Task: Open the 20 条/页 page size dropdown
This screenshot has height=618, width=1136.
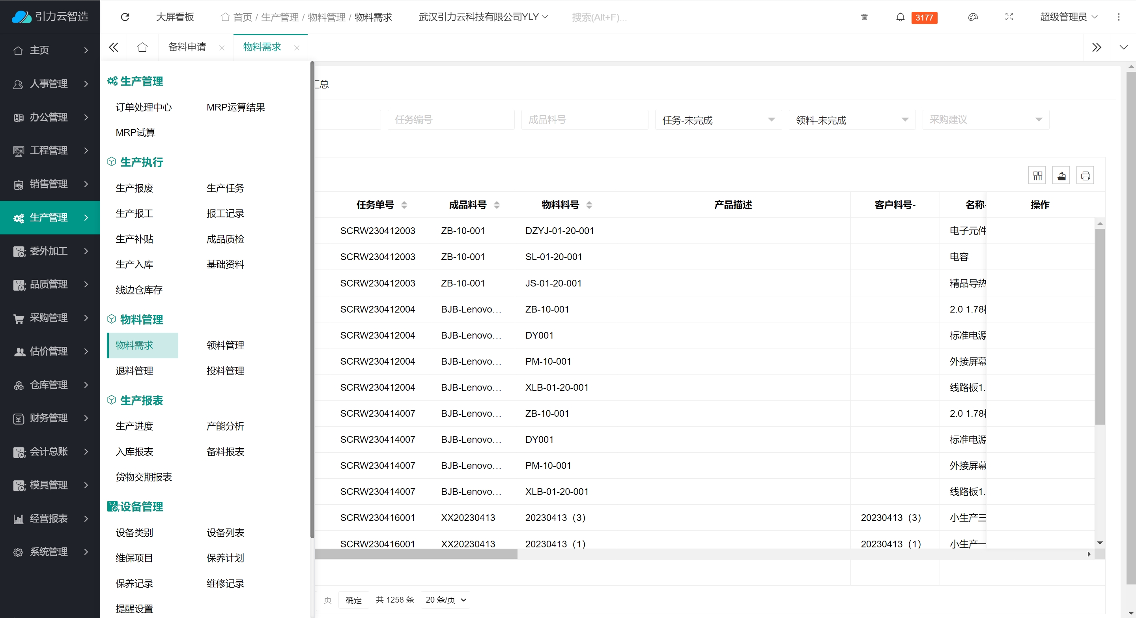Action: (x=445, y=599)
